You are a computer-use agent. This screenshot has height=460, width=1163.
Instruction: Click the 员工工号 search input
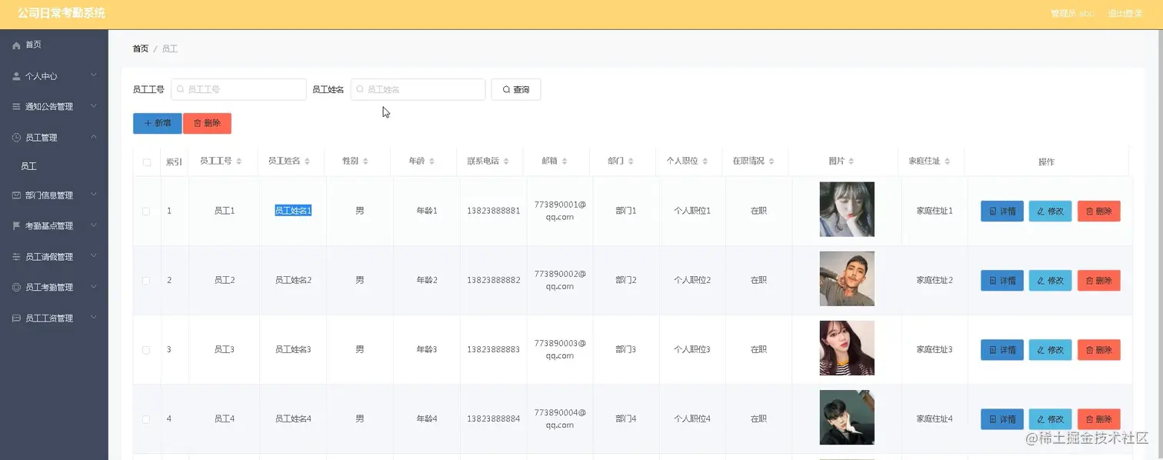pos(238,89)
